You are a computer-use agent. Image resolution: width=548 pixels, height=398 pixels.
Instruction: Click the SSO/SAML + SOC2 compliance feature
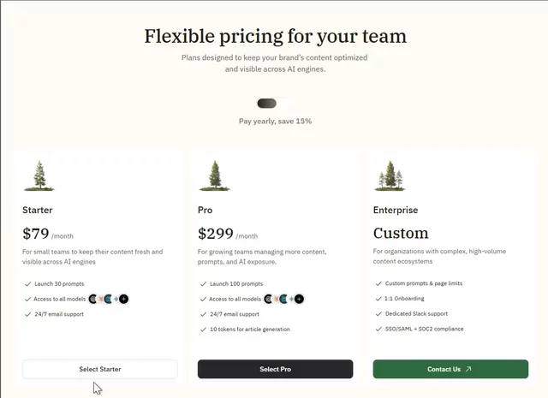click(425, 329)
